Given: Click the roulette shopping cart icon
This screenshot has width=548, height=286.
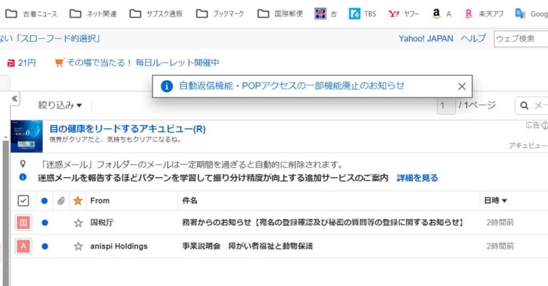Looking at the screenshot, I should 59,61.
